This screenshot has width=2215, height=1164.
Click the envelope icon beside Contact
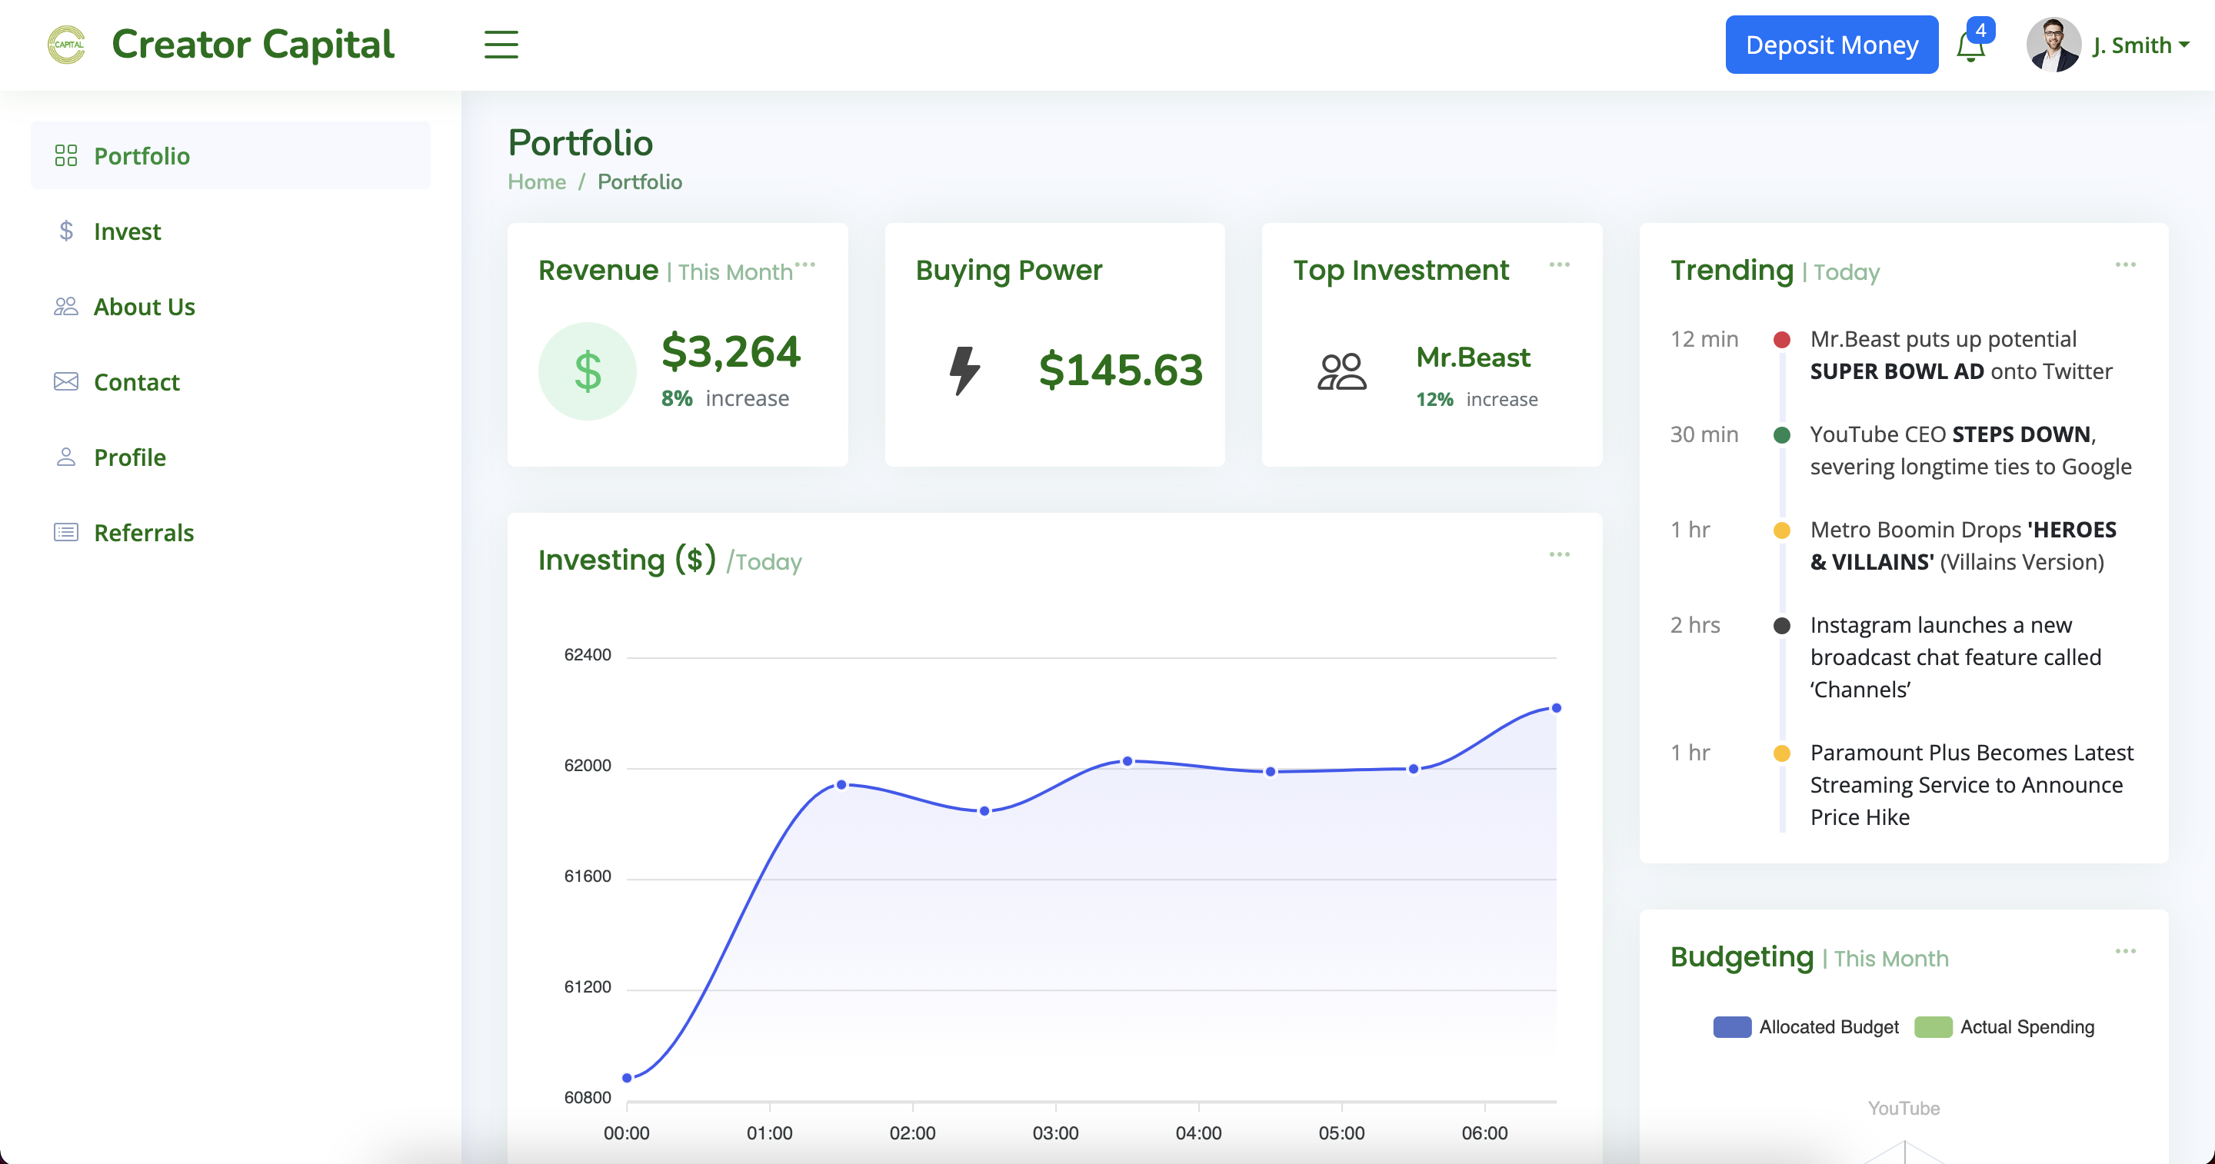[65, 381]
